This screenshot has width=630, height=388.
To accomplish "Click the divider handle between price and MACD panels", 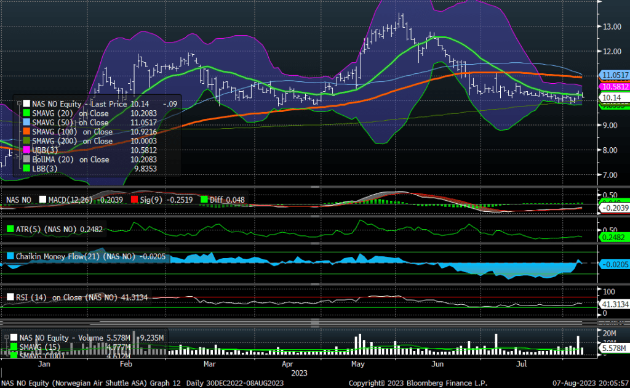I will click(x=315, y=187).
